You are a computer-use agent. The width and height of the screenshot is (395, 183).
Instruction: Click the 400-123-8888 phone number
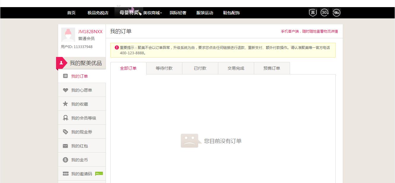132,53
